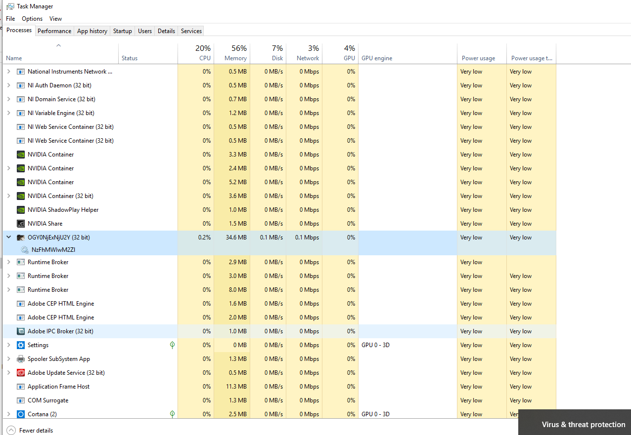
Task: Click Fewer details button
Action: (x=30, y=431)
